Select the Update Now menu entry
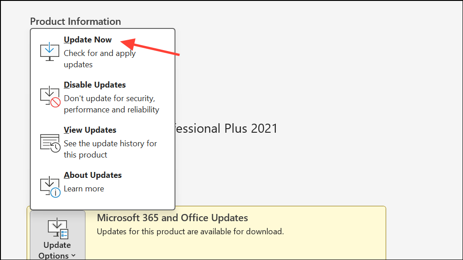Viewport: 463px width, 260px height. (103, 51)
